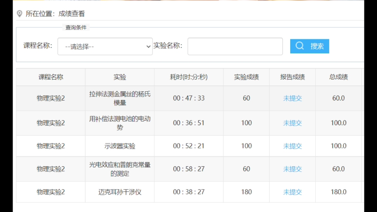The image size is (377, 212).
Task: Click the 物理实验2 cell in the first row
Action: pyautogui.click(x=50, y=98)
